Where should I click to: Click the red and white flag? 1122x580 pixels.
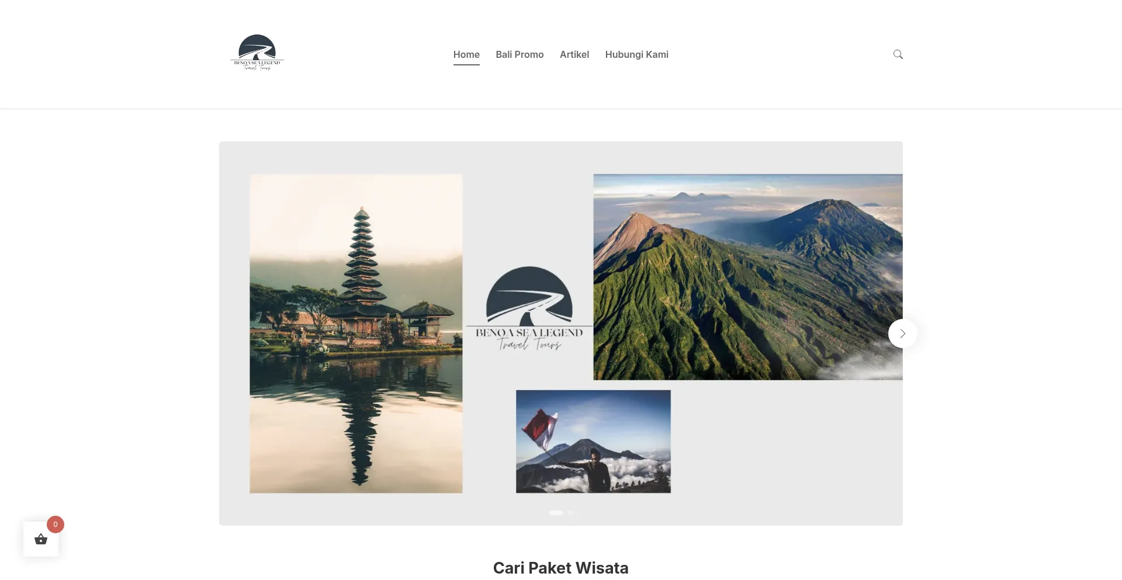point(540,427)
